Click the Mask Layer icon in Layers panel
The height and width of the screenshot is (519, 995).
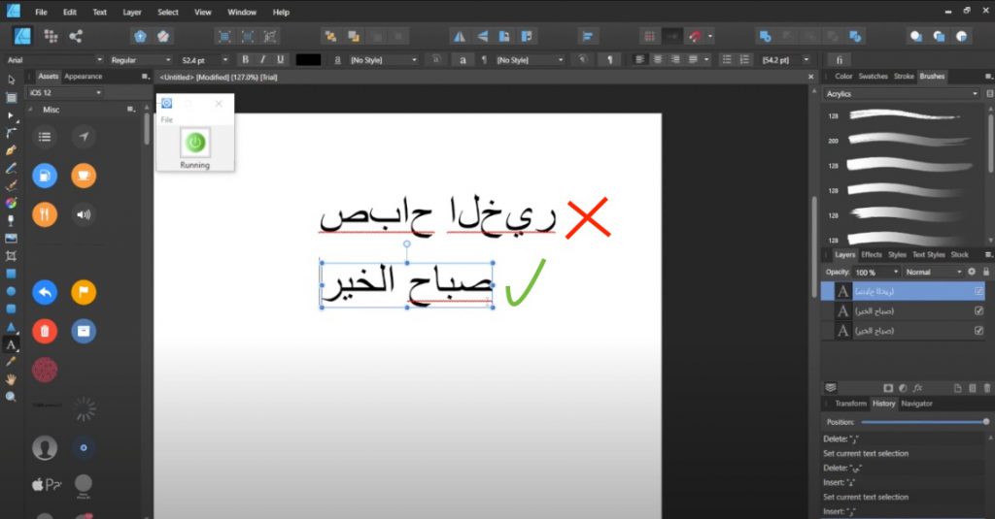click(888, 388)
